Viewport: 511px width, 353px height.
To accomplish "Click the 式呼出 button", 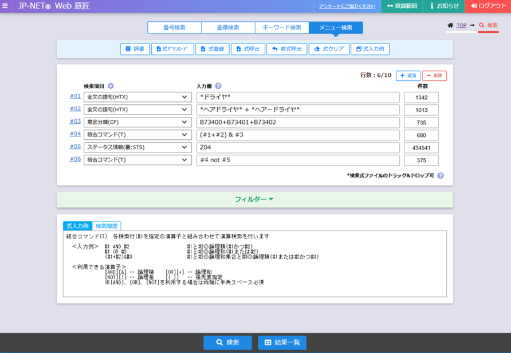I will click(248, 49).
